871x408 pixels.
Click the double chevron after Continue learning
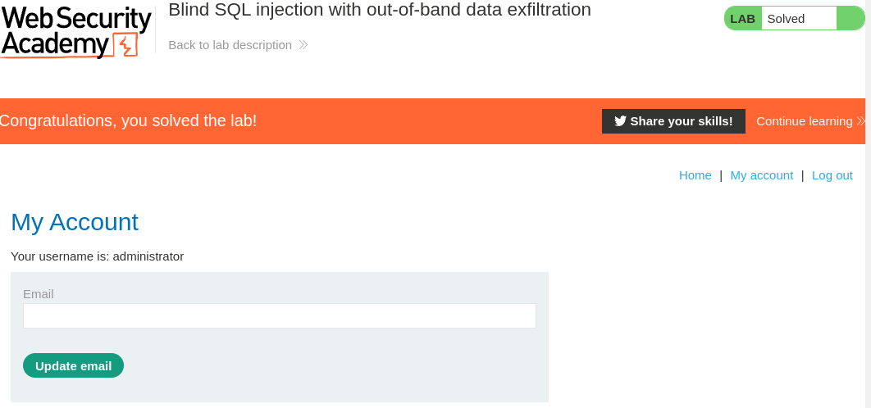861,121
